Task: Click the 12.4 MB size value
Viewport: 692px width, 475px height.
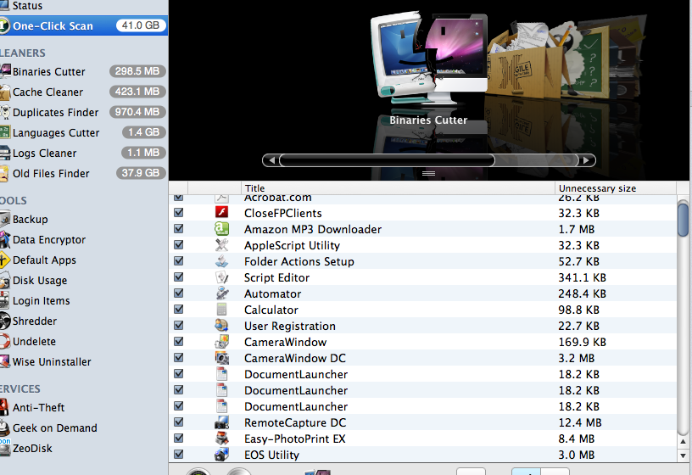Action: coord(580,422)
